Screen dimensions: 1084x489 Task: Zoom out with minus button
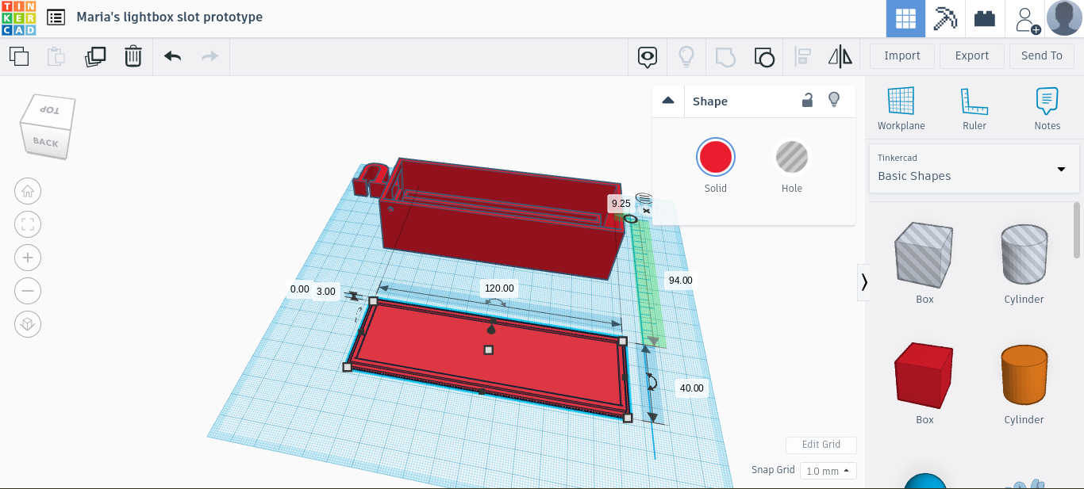click(28, 291)
